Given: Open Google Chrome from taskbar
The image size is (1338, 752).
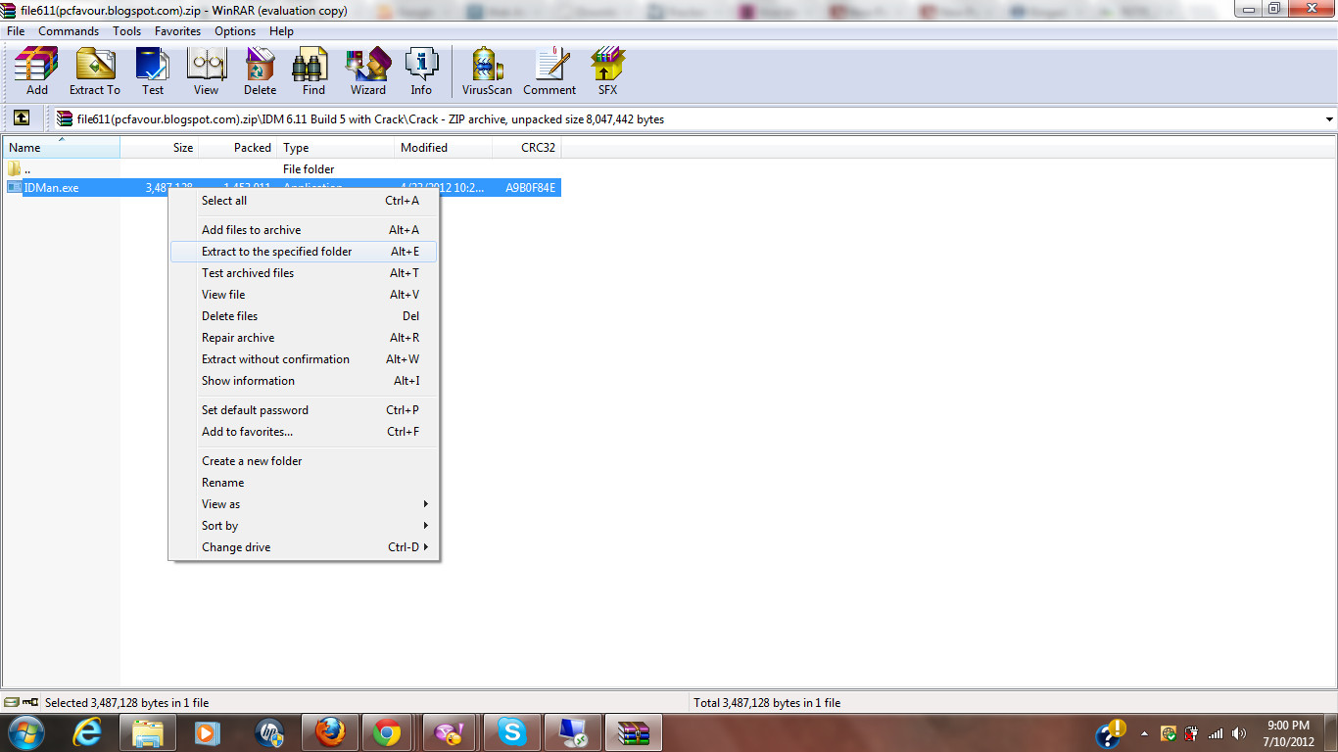Looking at the screenshot, I should 387,732.
